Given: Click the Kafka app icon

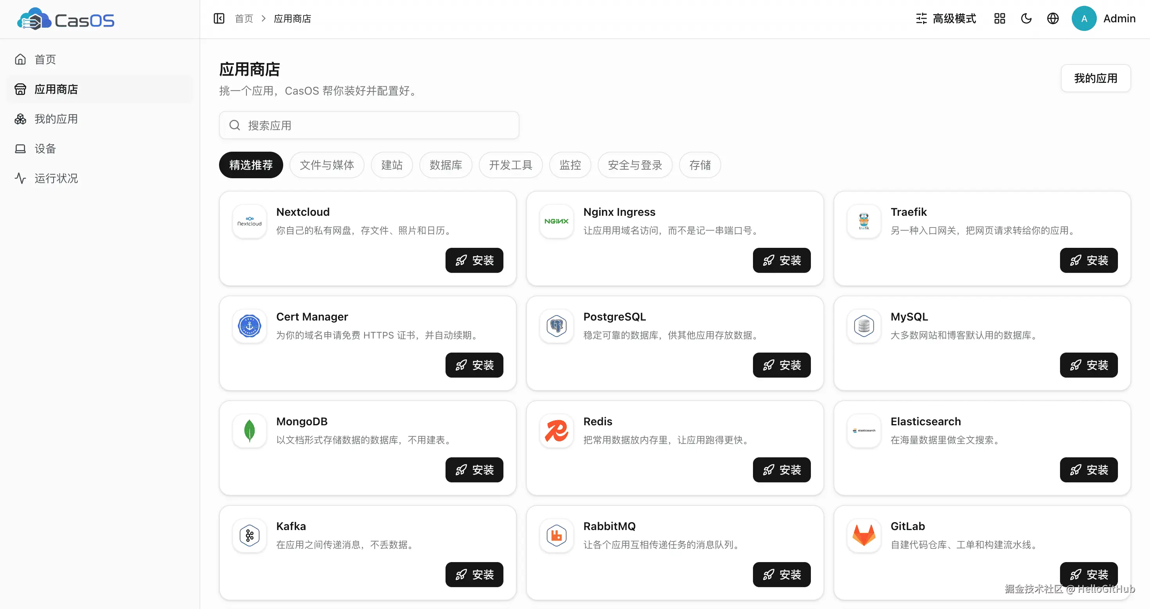Looking at the screenshot, I should [250, 536].
